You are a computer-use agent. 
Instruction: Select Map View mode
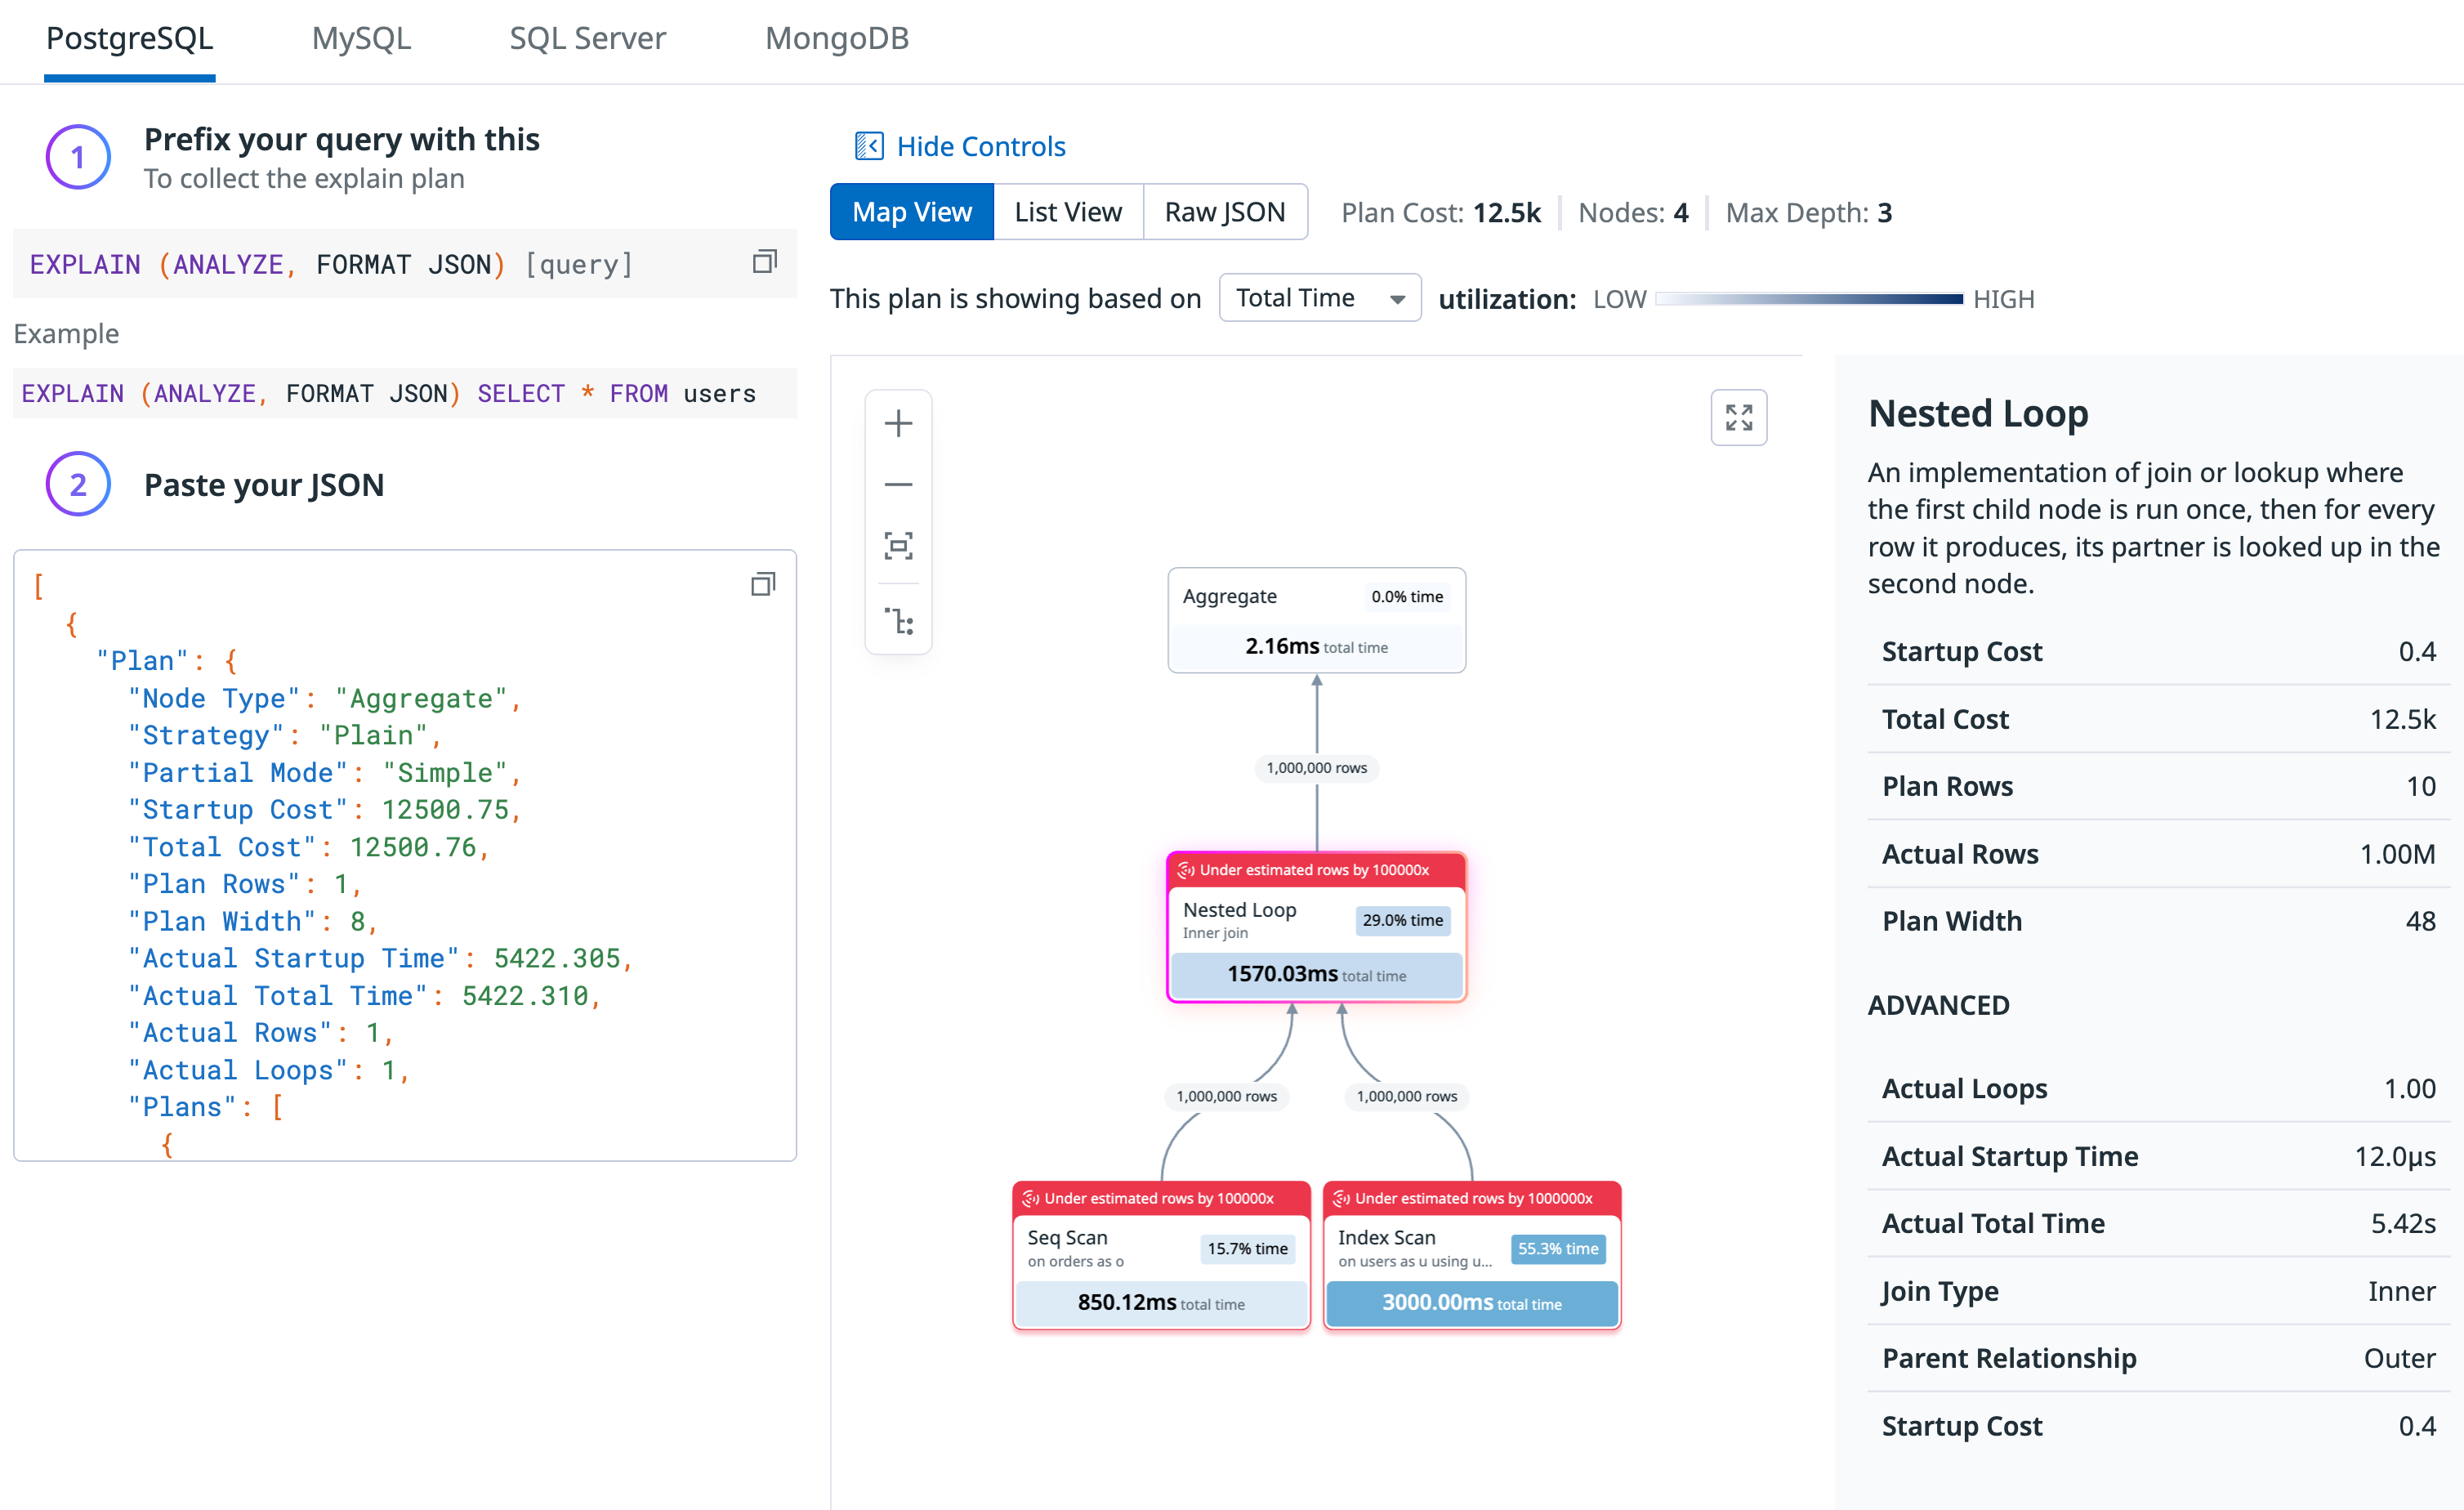(911, 211)
